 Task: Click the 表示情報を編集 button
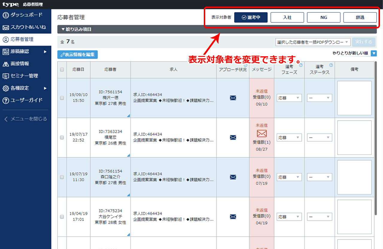click(77, 54)
